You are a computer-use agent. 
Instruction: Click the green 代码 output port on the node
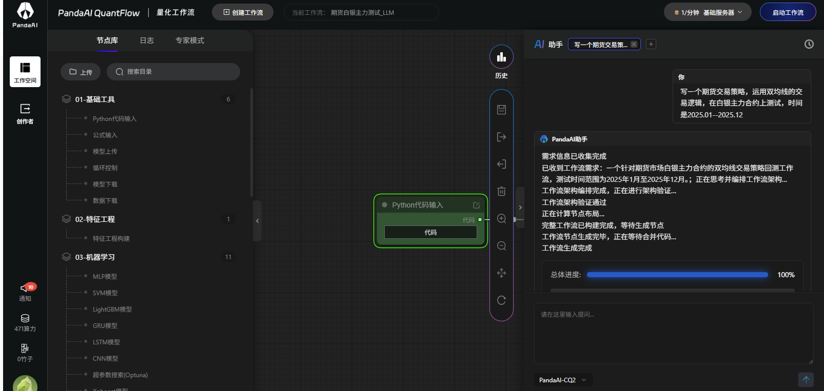click(480, 219)
